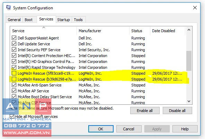This screenshot has width=205, height=139.
Task: Click date disabled for LogMeIn Rescue (5f83cce8)
Action: [x=167, y=73]
